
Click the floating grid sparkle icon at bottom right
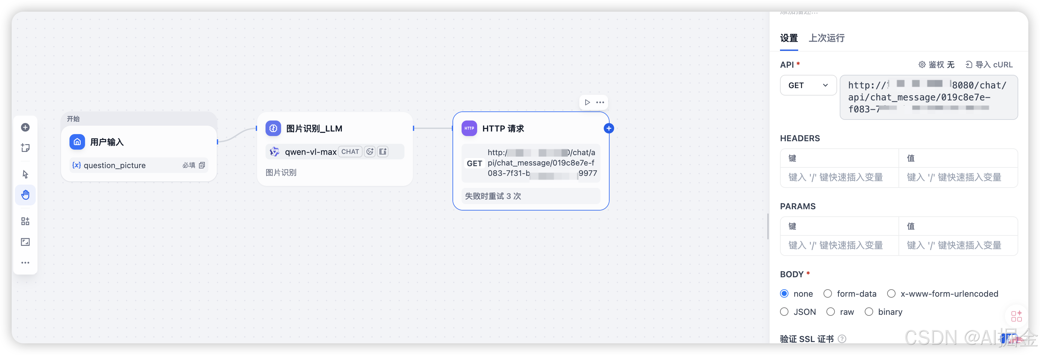[x=1016, y=316]
